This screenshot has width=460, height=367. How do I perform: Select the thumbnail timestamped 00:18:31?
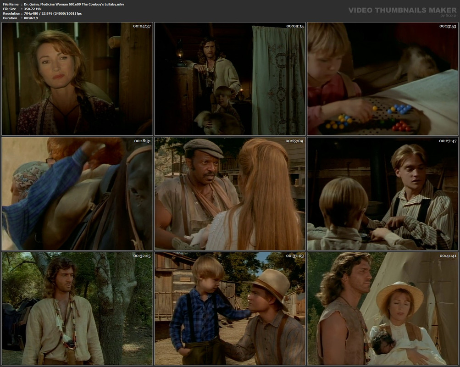click(77, 194)
